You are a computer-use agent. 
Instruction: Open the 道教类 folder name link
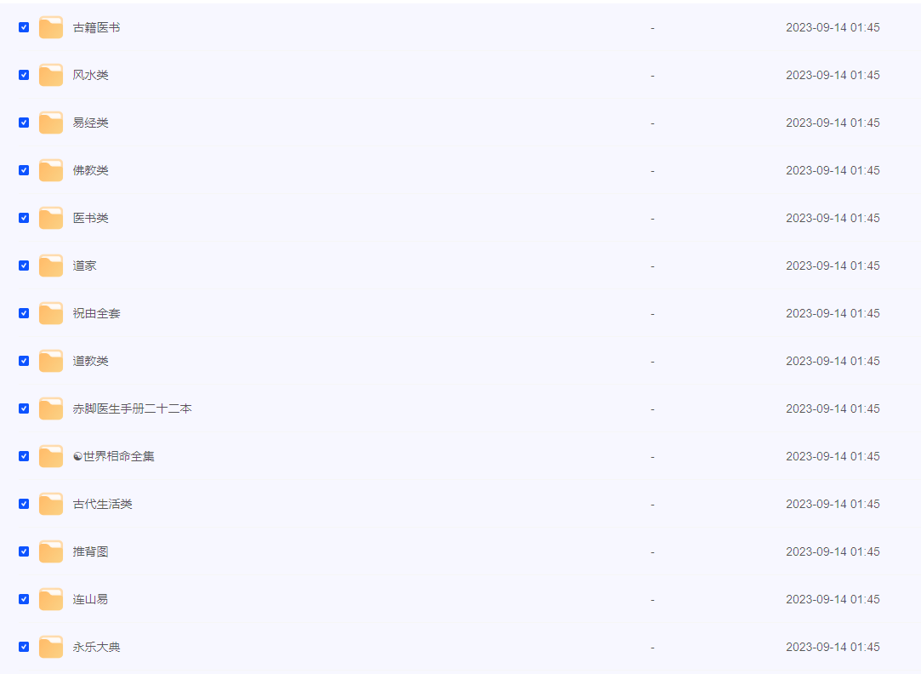[x=91, y=361]
